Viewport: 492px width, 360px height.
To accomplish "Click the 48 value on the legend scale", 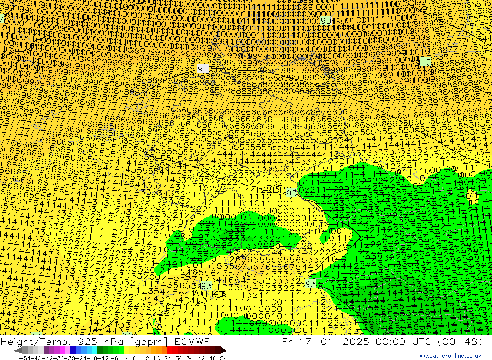I will (213, 358).
